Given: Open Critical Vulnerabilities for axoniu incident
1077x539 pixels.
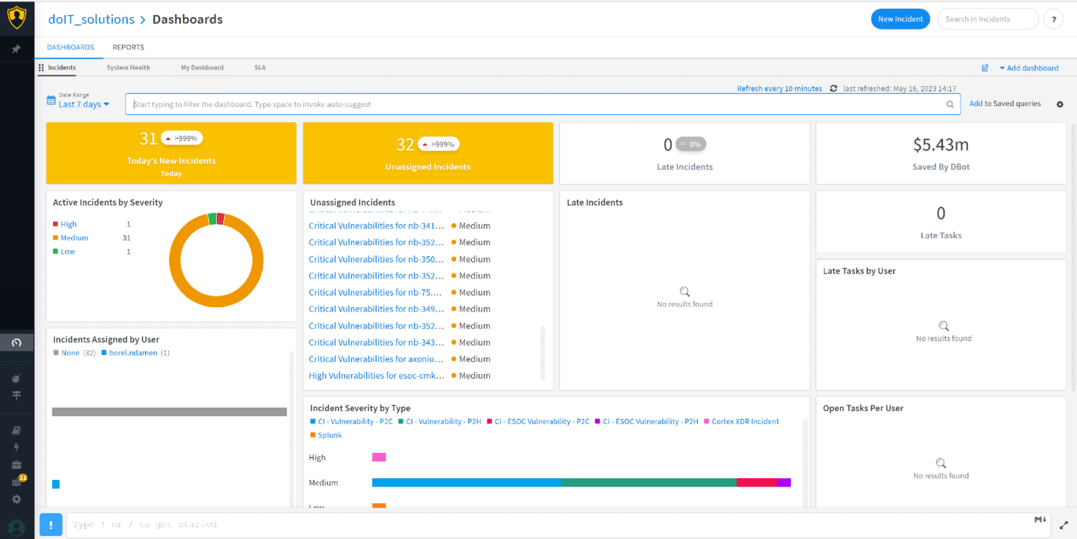Looking at the screenshot, I should (376, 359).
